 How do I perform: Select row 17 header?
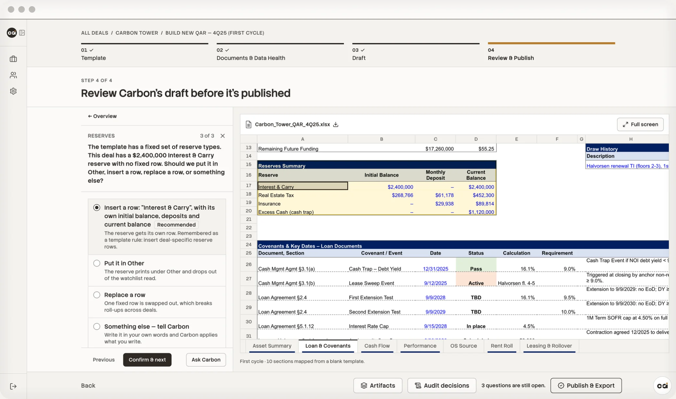(x=249, y=185)
